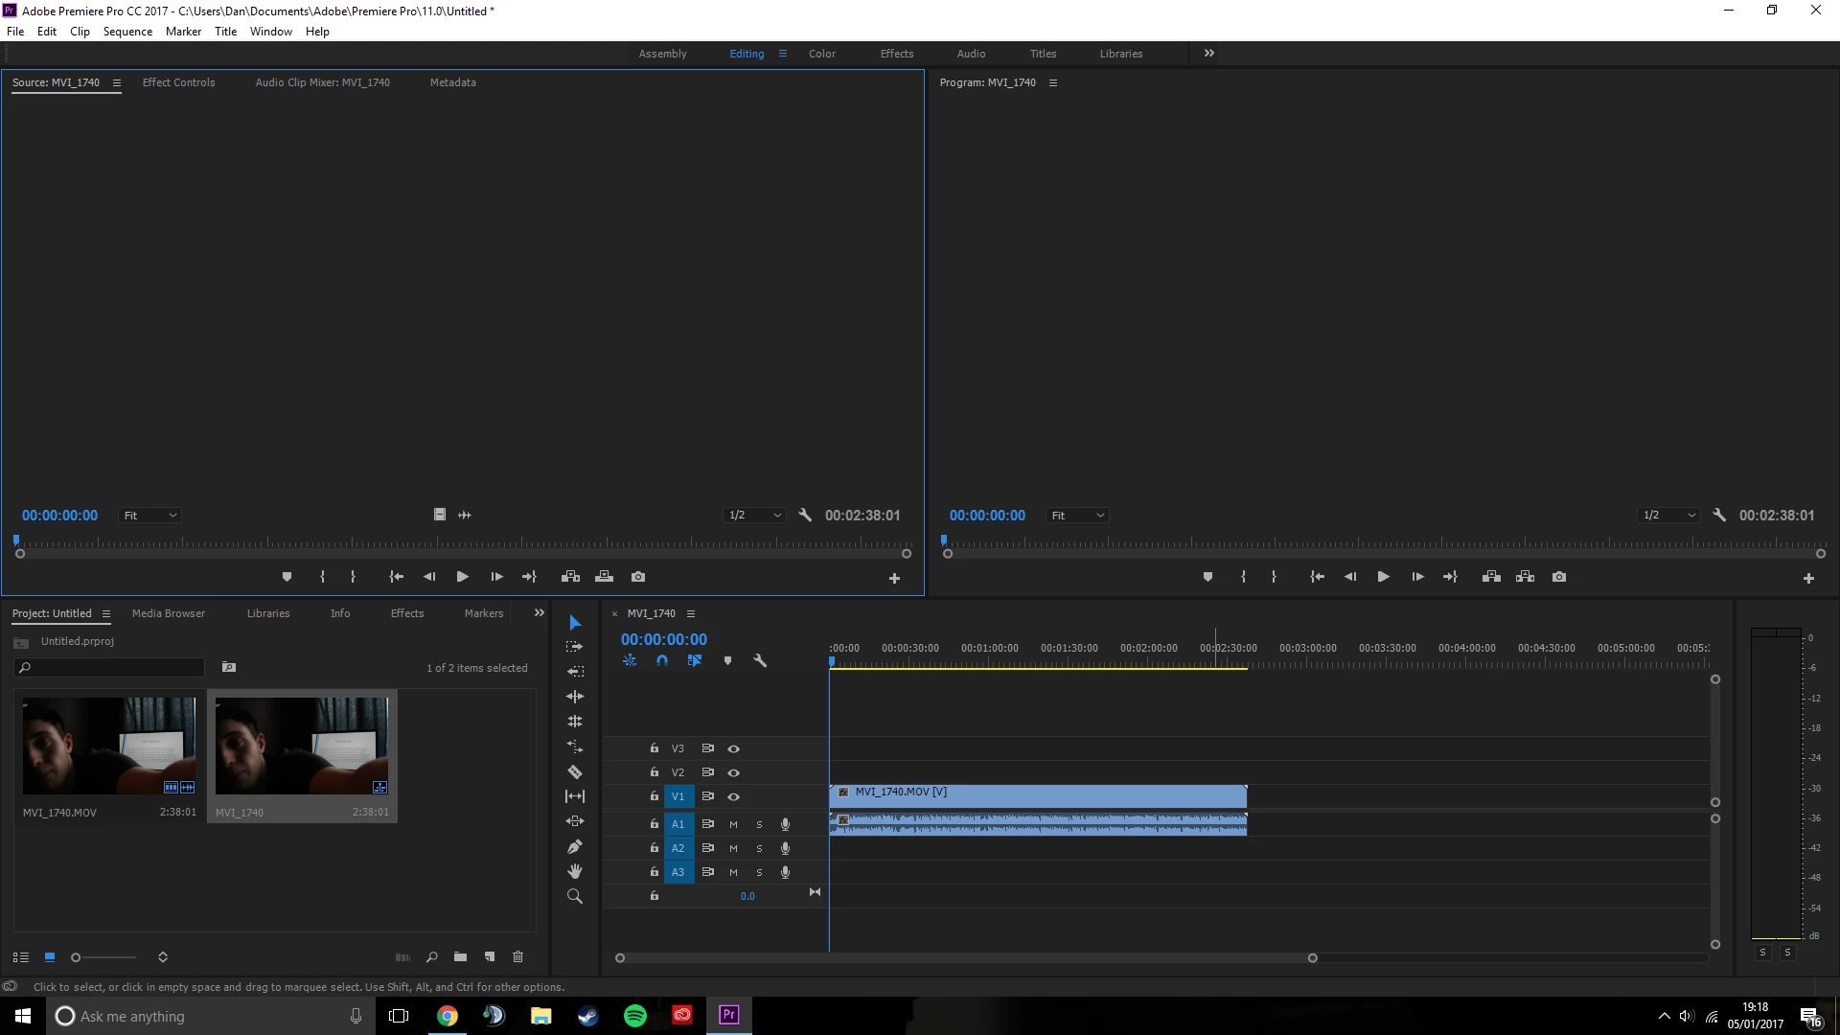Screen dimensions: 1840x1035
Task: Open Program monitor 1/2 resolution dropdown
Action: pos(1668,516)
